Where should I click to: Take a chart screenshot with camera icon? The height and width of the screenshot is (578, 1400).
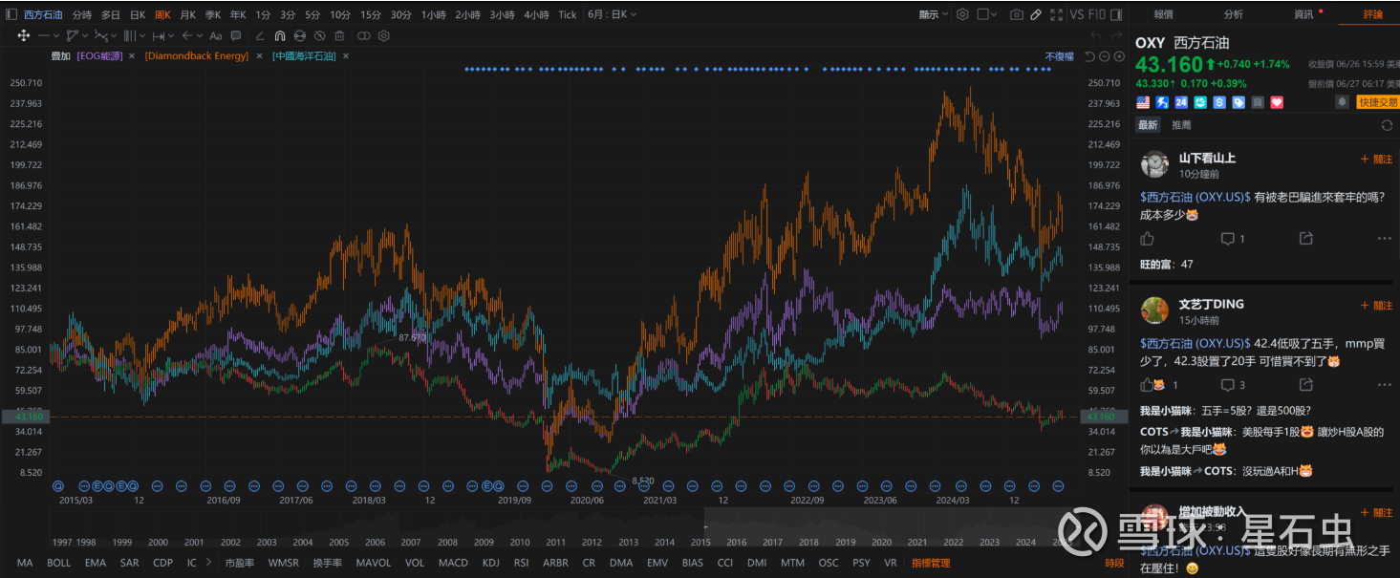1017,14
